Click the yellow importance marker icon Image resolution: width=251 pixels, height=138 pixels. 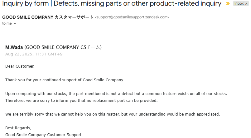click(x=228, y=4)
